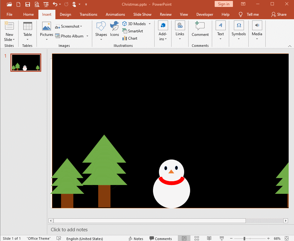Switch to the Home tab

coord(29,14)
